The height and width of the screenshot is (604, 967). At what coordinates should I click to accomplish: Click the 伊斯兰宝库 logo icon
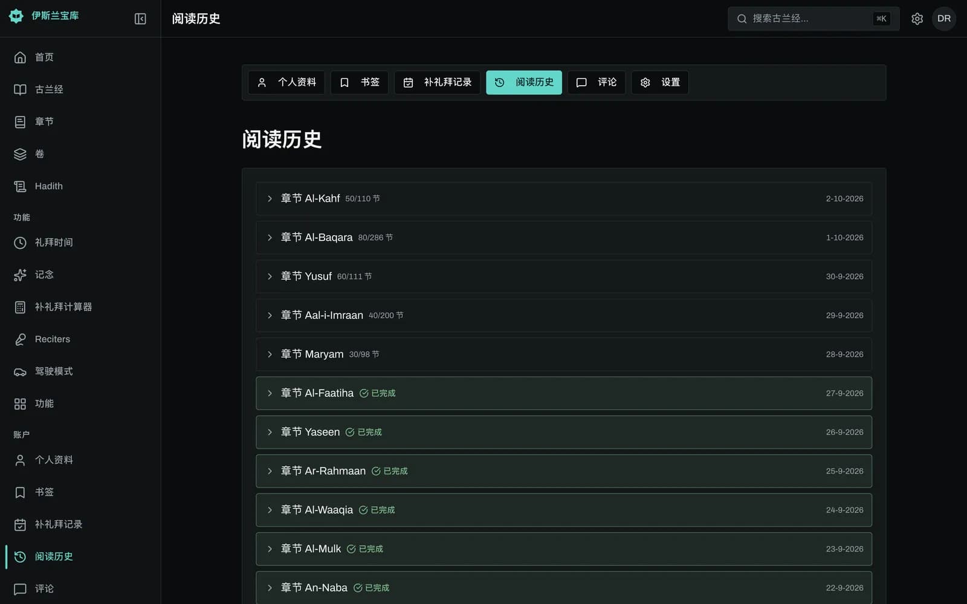tap(16, 16)
